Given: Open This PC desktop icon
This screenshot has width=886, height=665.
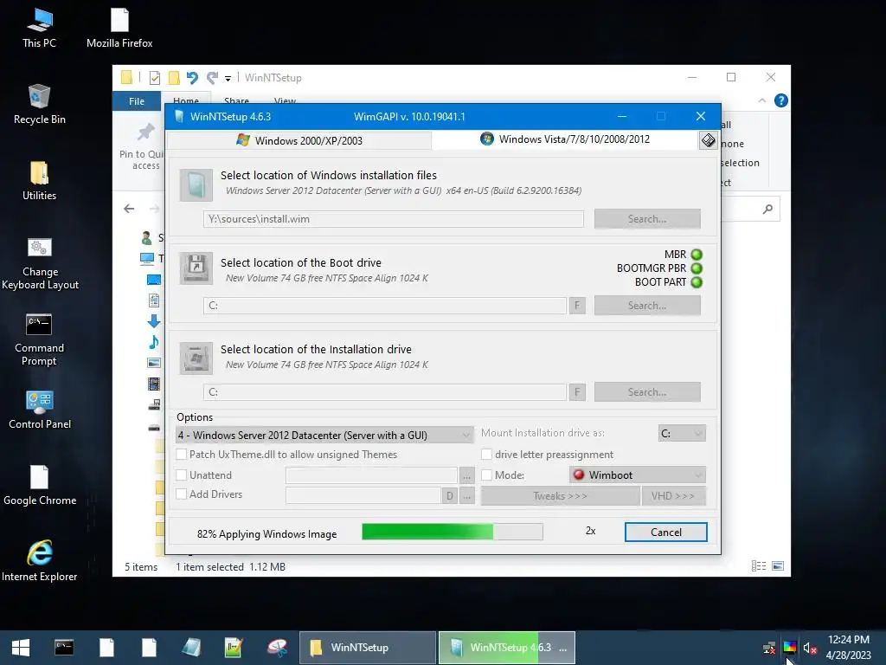Looking at the screenshot, I should click(x=39, y=28).
